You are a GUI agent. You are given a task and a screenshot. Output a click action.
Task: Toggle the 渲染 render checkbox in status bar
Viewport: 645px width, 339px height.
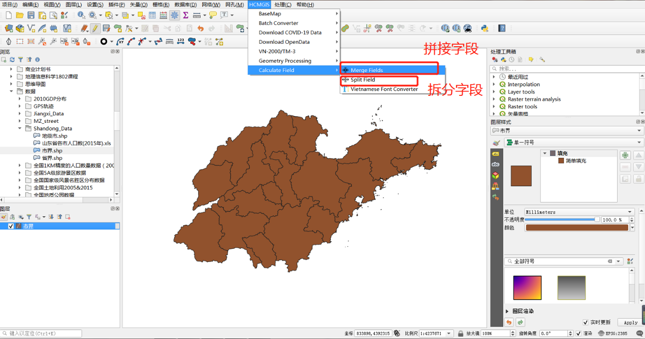point(578,333)
